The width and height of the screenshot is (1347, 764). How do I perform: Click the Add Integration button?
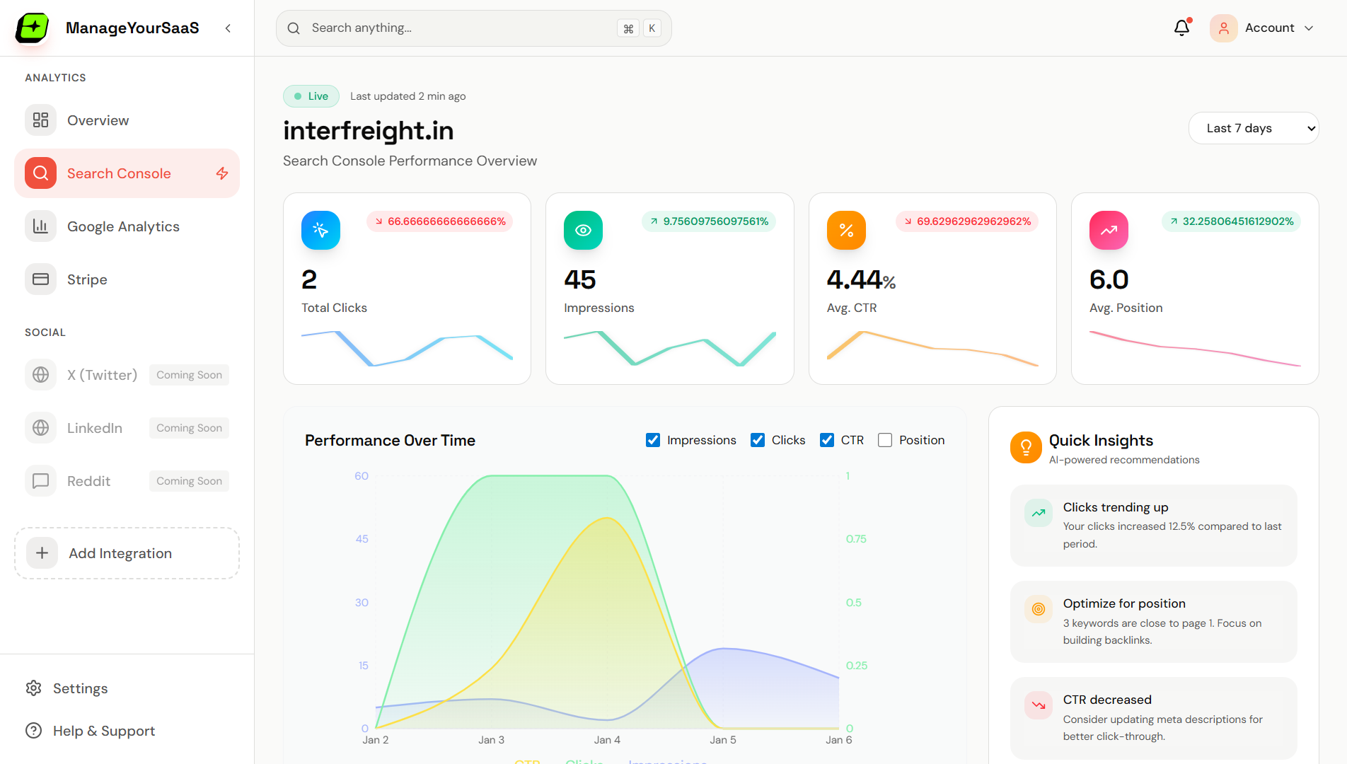point(127,553)
